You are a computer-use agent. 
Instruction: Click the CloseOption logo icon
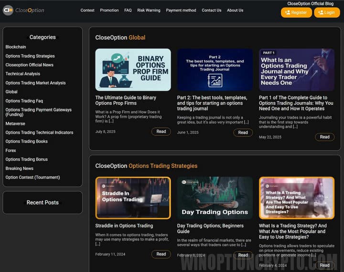8,10
